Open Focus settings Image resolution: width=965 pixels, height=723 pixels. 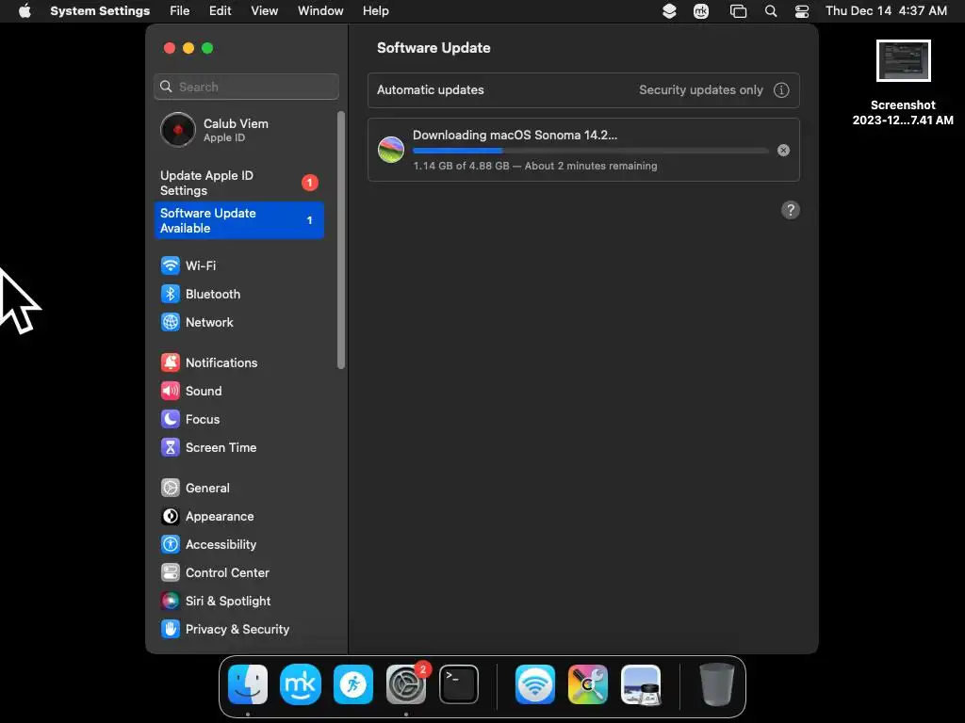point(238,419)
